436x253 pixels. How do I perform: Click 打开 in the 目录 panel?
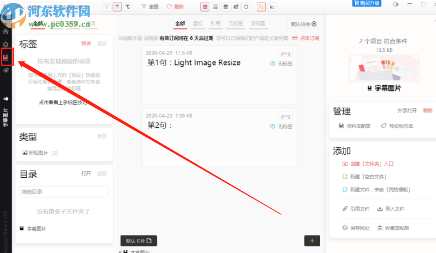click(x=86, y=174)
